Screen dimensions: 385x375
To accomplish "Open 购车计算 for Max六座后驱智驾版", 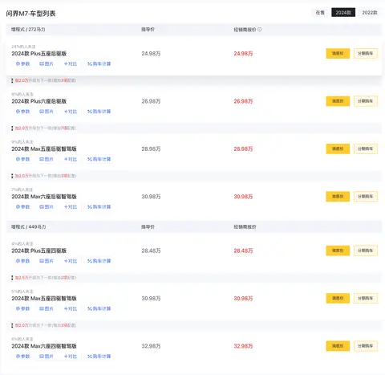I will click(x=99, y=206).
